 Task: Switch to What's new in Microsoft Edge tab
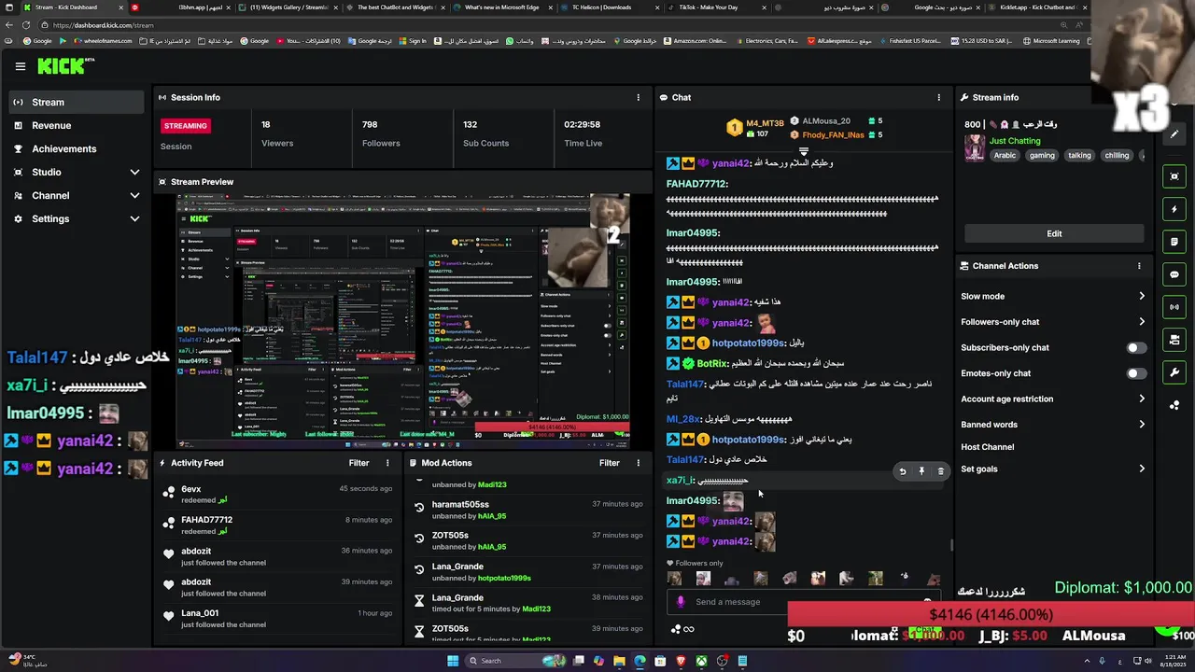click(501, 7)
